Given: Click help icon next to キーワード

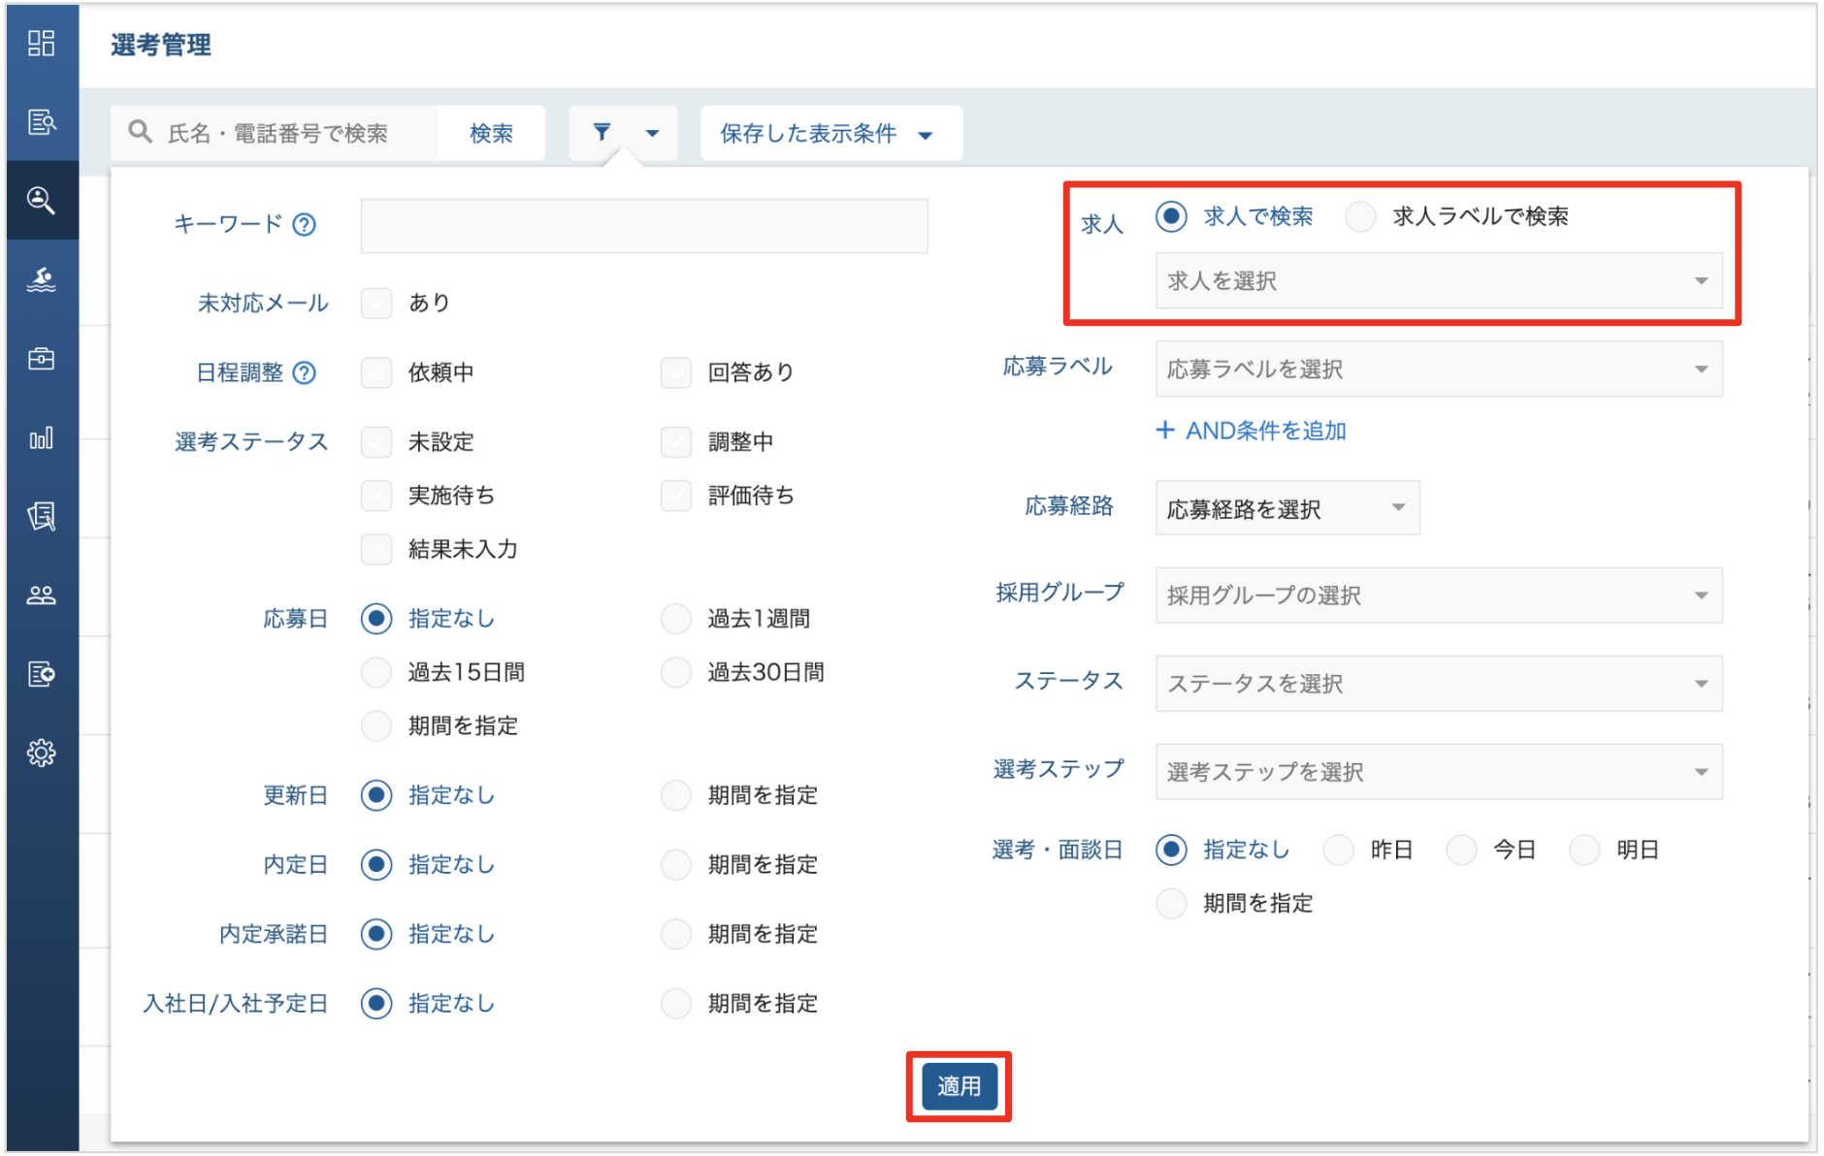Looking at the screenshot, I should click(x=305, y=225).
